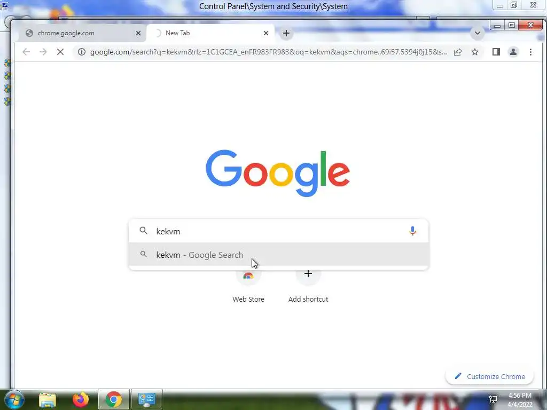The width and height of the screenshot is (547, 410).
Task: Restore the remote session window
Action: tap(514, 5)
